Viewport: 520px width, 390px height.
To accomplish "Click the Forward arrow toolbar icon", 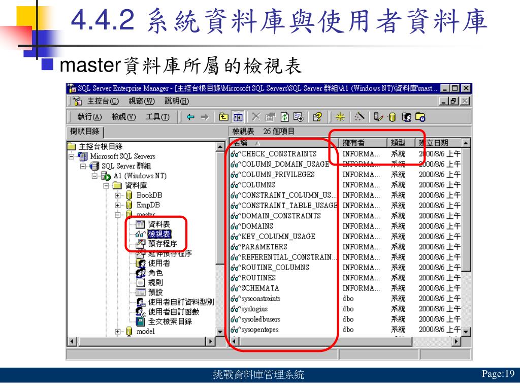I will [205, 117].
